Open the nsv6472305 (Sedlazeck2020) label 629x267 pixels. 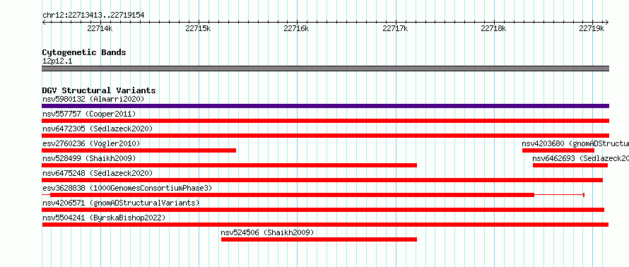point(98,129)
